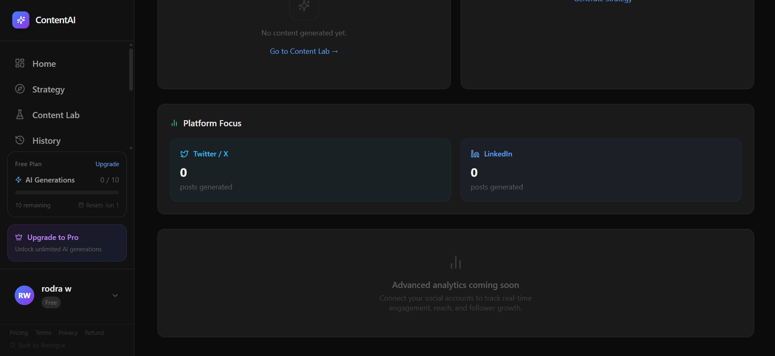
Task: Click the sidebar vertical scrollbar thumb
Action: [131, 69]
